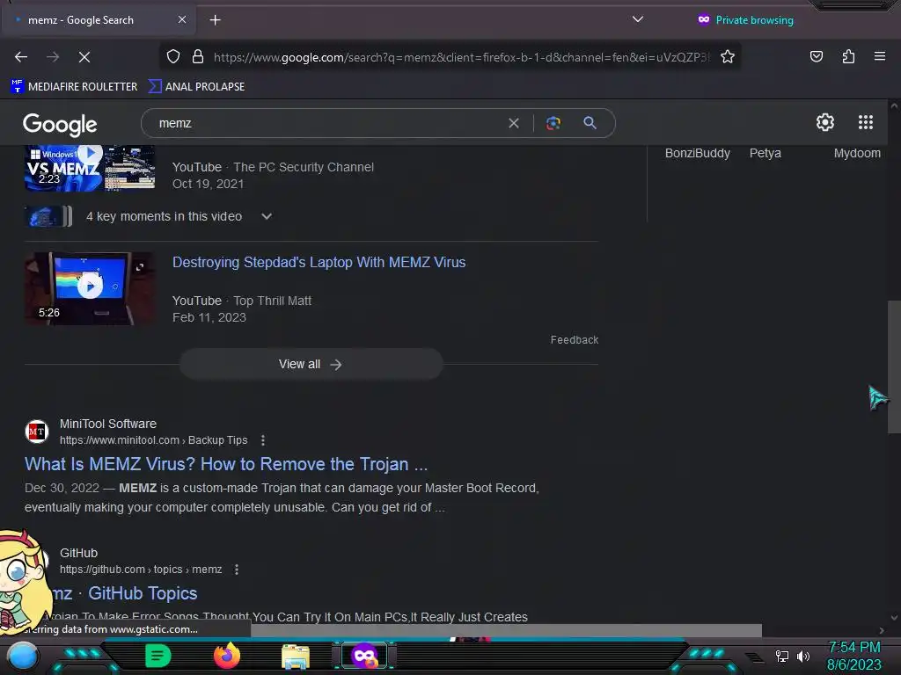Open GitHub result options menu

point(237,570)
